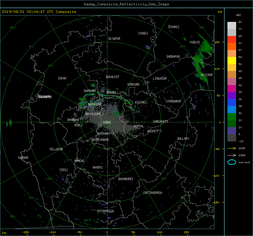Image resolution: width=253 pixels, height=236 pixels.
Task: Click the Gadag_Composite_Reflectivity_Web_Image title
Action: point(126,4)
